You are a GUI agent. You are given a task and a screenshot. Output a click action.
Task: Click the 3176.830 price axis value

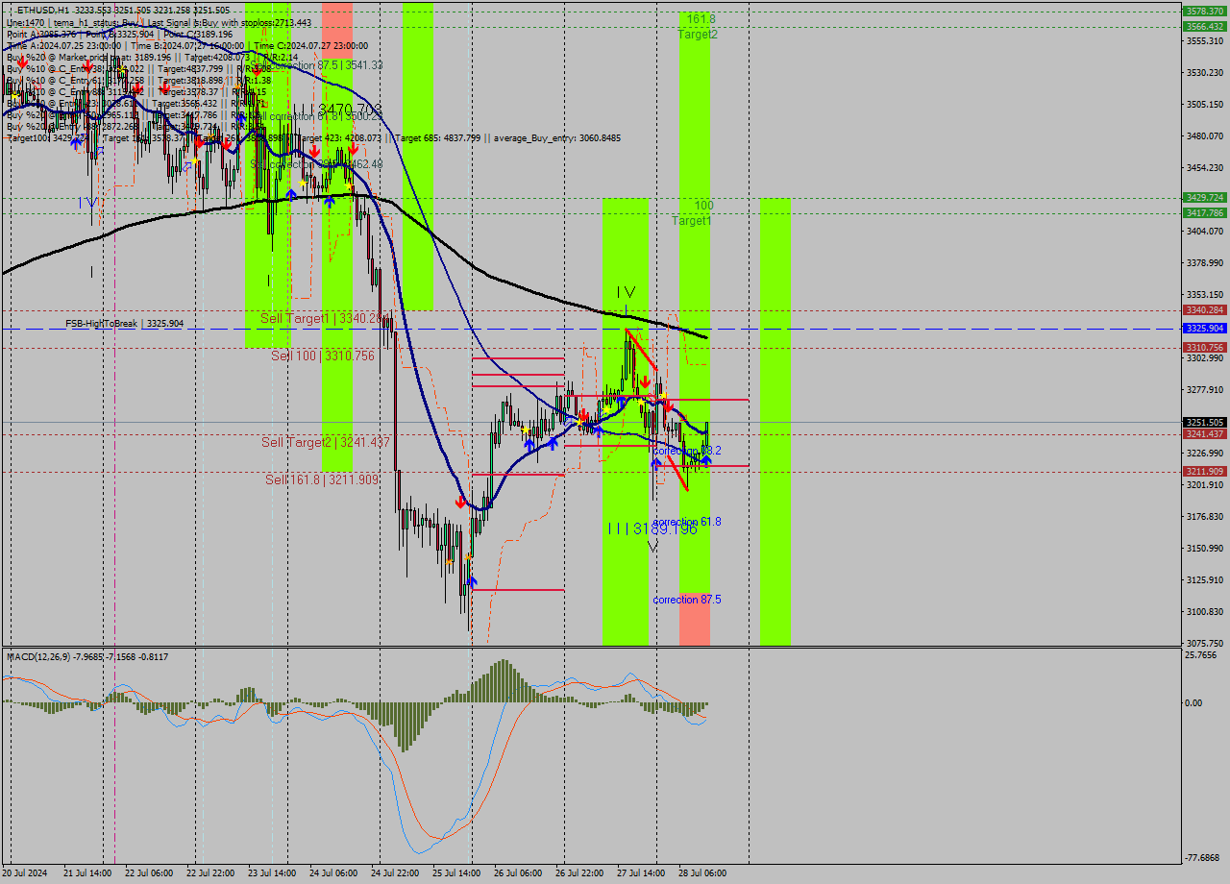pos(1204,516)
